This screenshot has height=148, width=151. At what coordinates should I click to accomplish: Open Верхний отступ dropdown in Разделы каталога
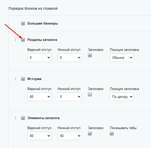(39, 58)
